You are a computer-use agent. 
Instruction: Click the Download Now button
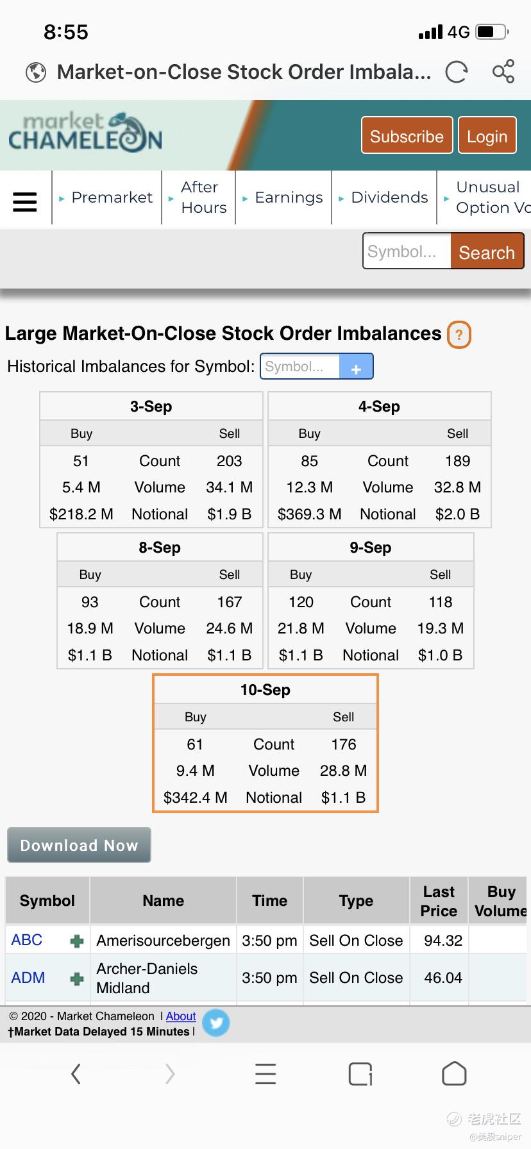tap(79, 845)
